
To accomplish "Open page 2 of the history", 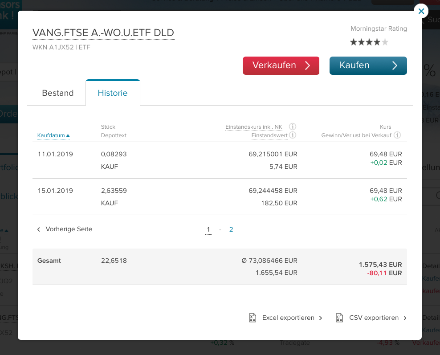I will pos(231,229).
